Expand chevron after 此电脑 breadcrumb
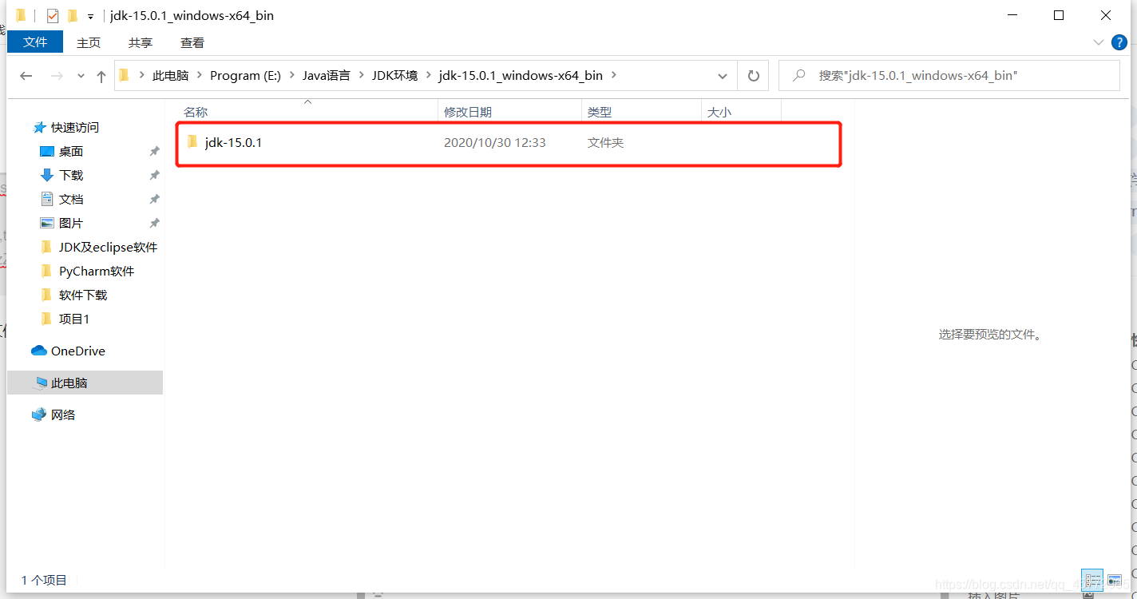 point(199,76)
